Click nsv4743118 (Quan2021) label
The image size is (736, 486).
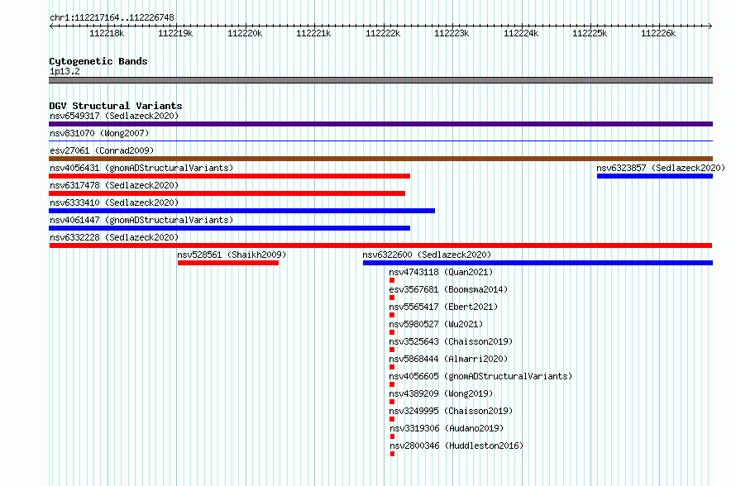[441, 272]
